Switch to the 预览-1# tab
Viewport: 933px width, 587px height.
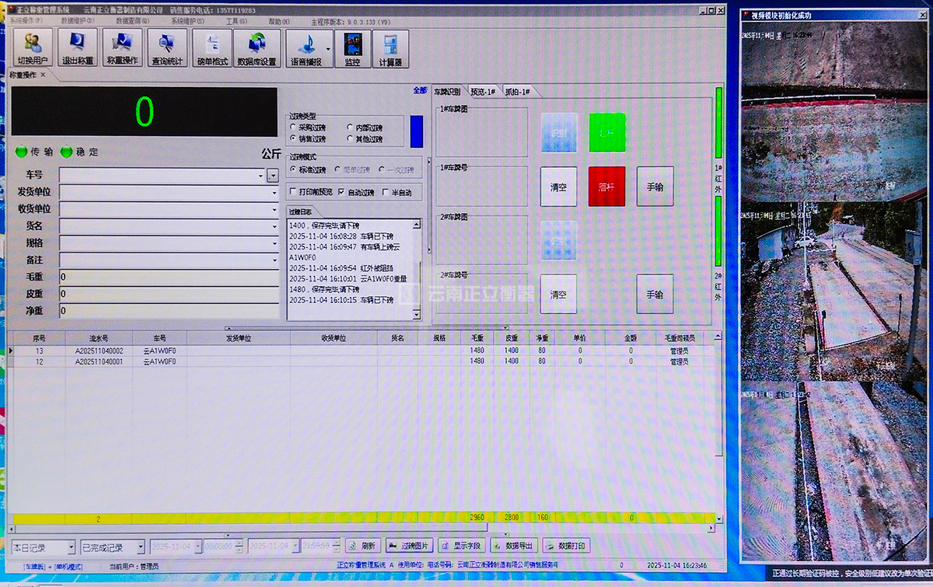click(x=482, y=92)
